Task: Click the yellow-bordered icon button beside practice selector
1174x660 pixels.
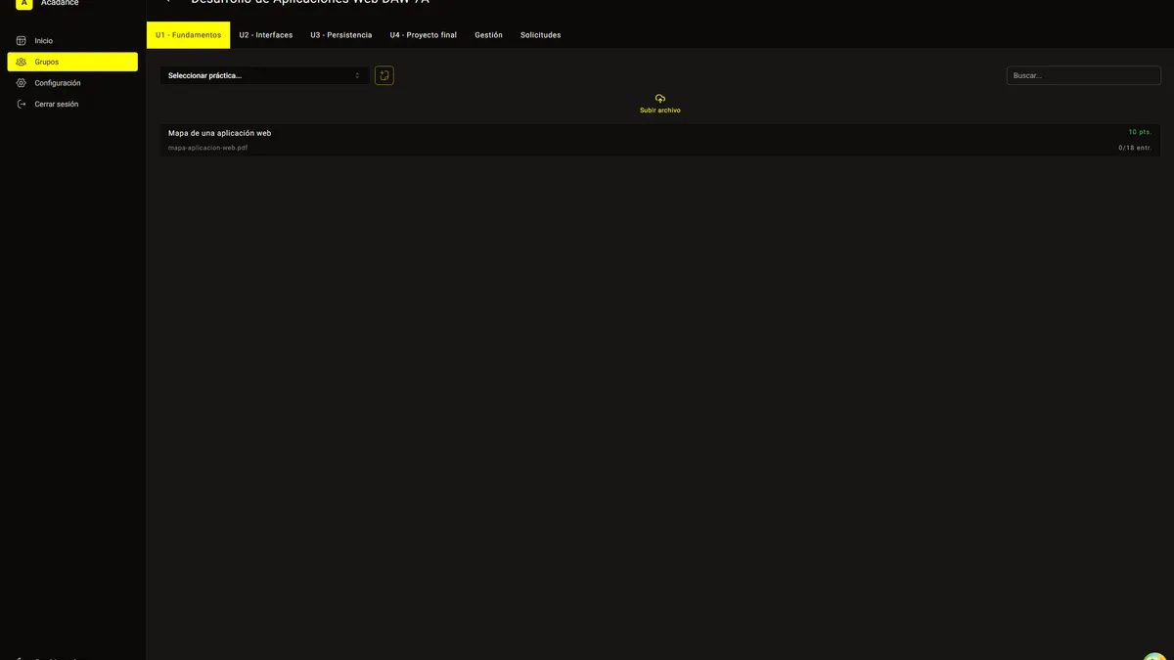Action: point(384,75)
